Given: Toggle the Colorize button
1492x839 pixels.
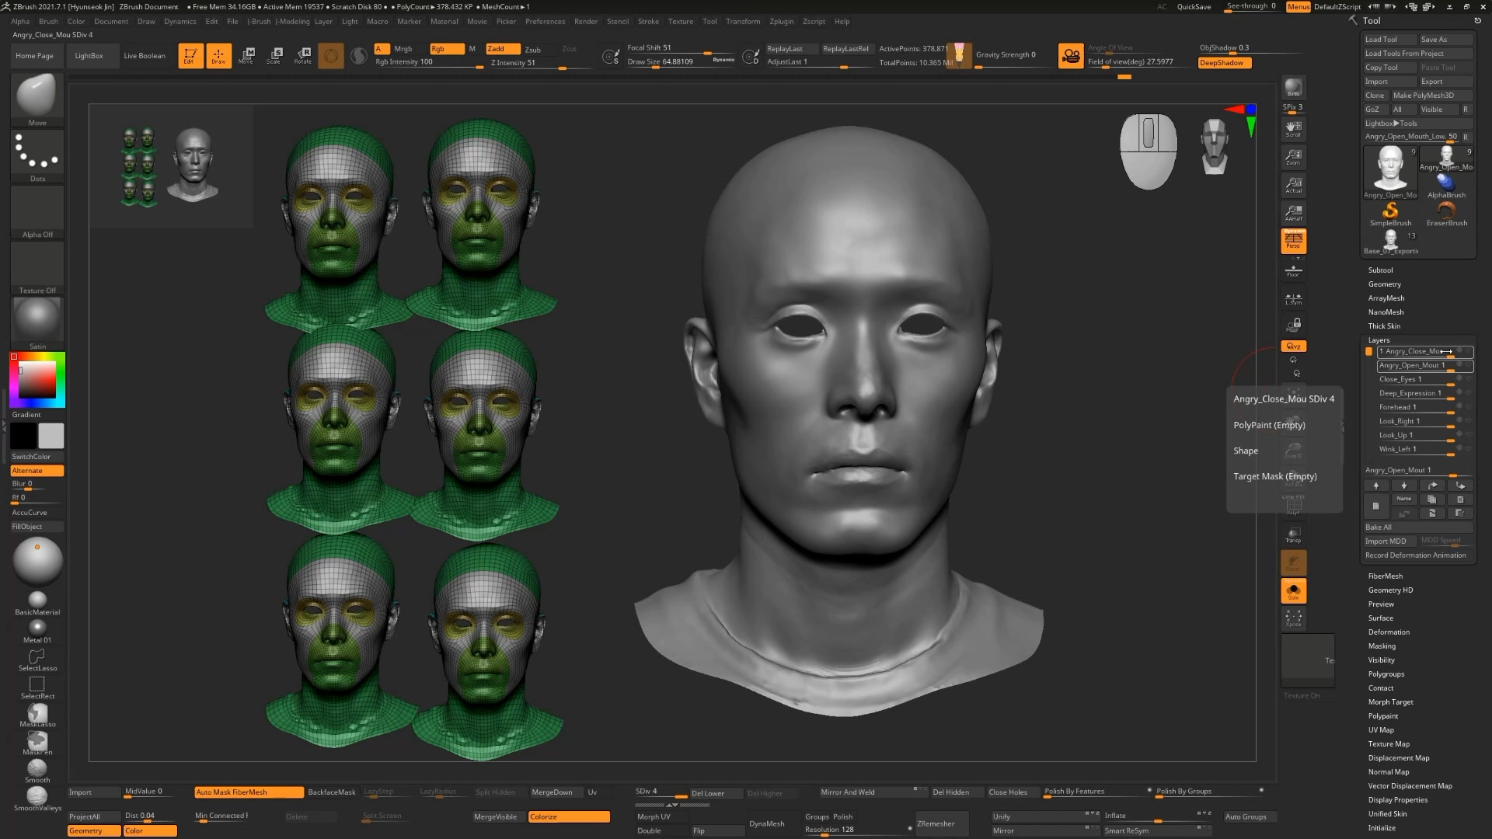Looking at the screenshot, I should coord(569,816).
